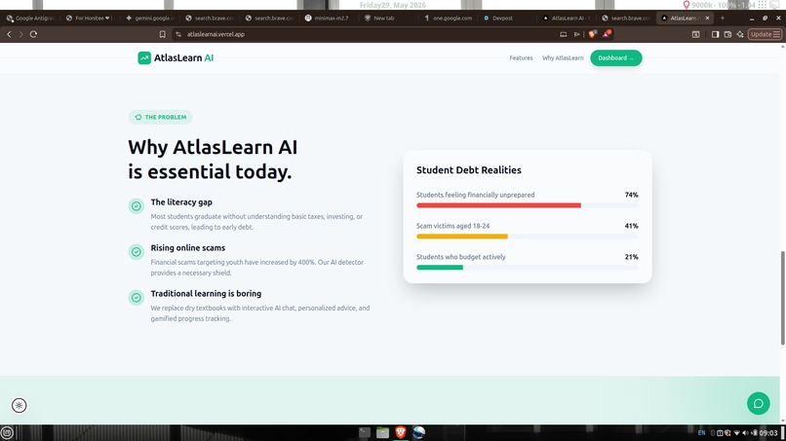Click THE PROBLEM badge
Image resolution: width=786 pixels, height=441 pixels.
pyautogui.click(x=160, y=117)
